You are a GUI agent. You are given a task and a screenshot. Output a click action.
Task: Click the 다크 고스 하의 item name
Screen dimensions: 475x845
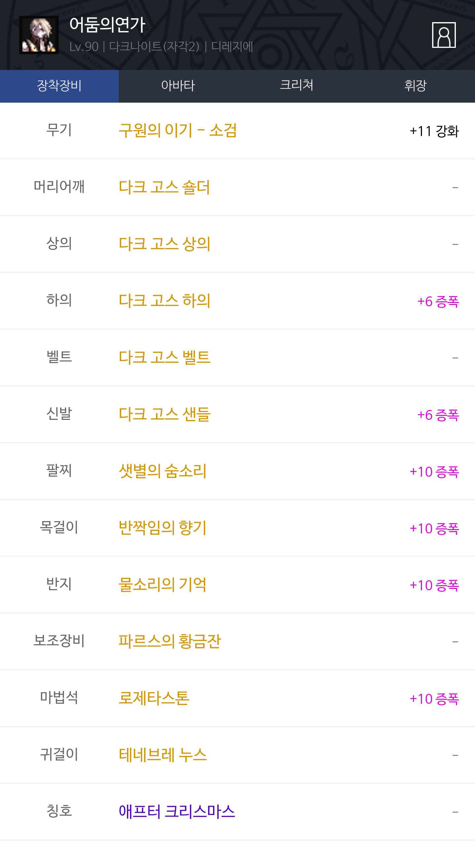point(164,301)
